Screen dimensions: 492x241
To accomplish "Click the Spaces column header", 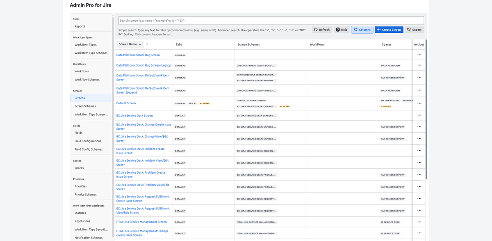I will tap(386, 44).
